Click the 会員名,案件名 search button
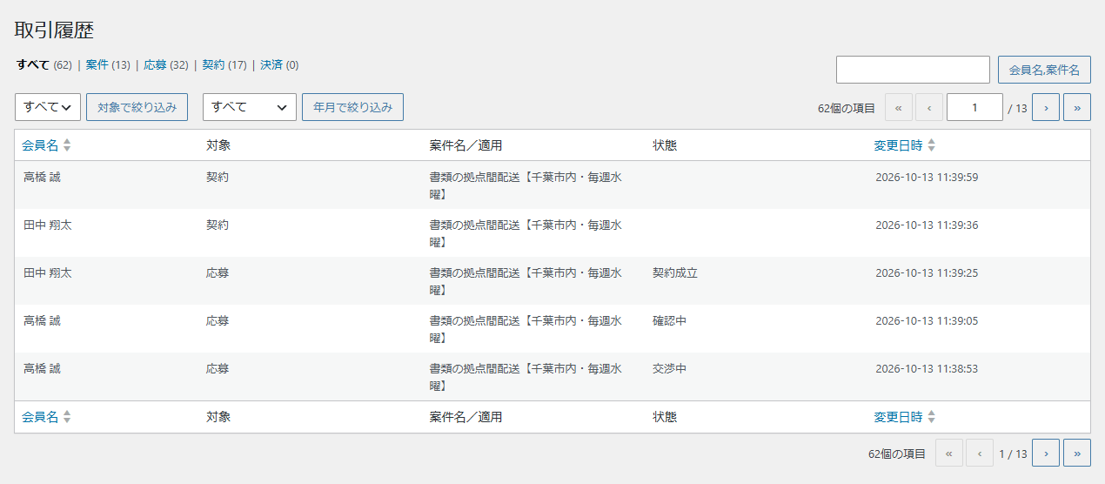The width and height of the screenshot is (1105, 484). tap(1044, 70)
